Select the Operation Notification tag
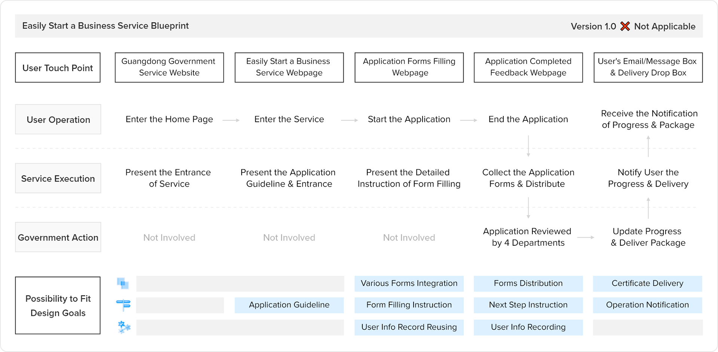Screen dimensions: 718x352 coord(648,305)
